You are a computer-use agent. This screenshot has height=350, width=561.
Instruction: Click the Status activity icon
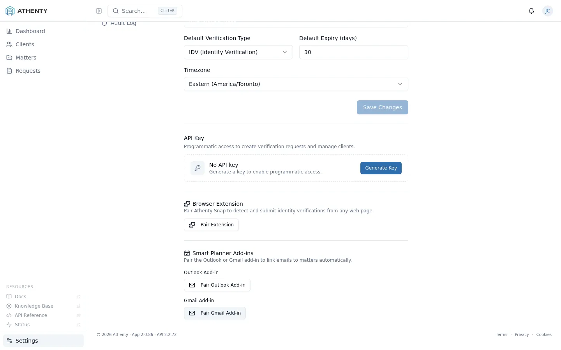tap(9, 325)
